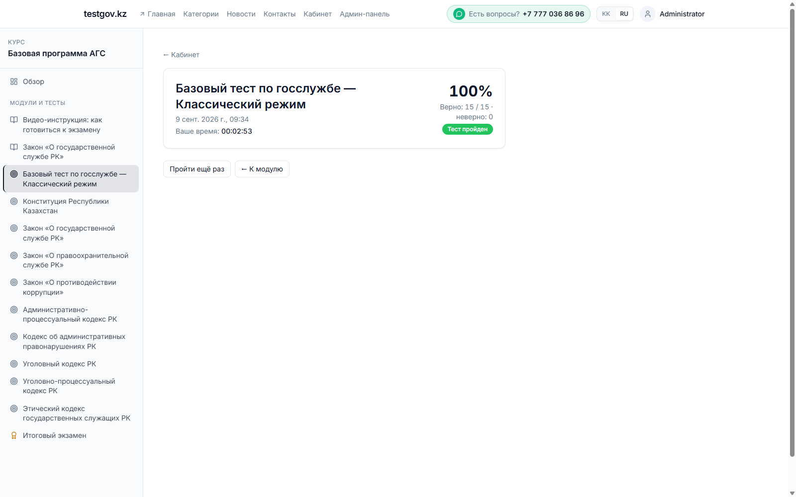The height and width of the screenshot is (497, 796).
Task: Open the Administrator account name
Action: click(x=682, y=14)
